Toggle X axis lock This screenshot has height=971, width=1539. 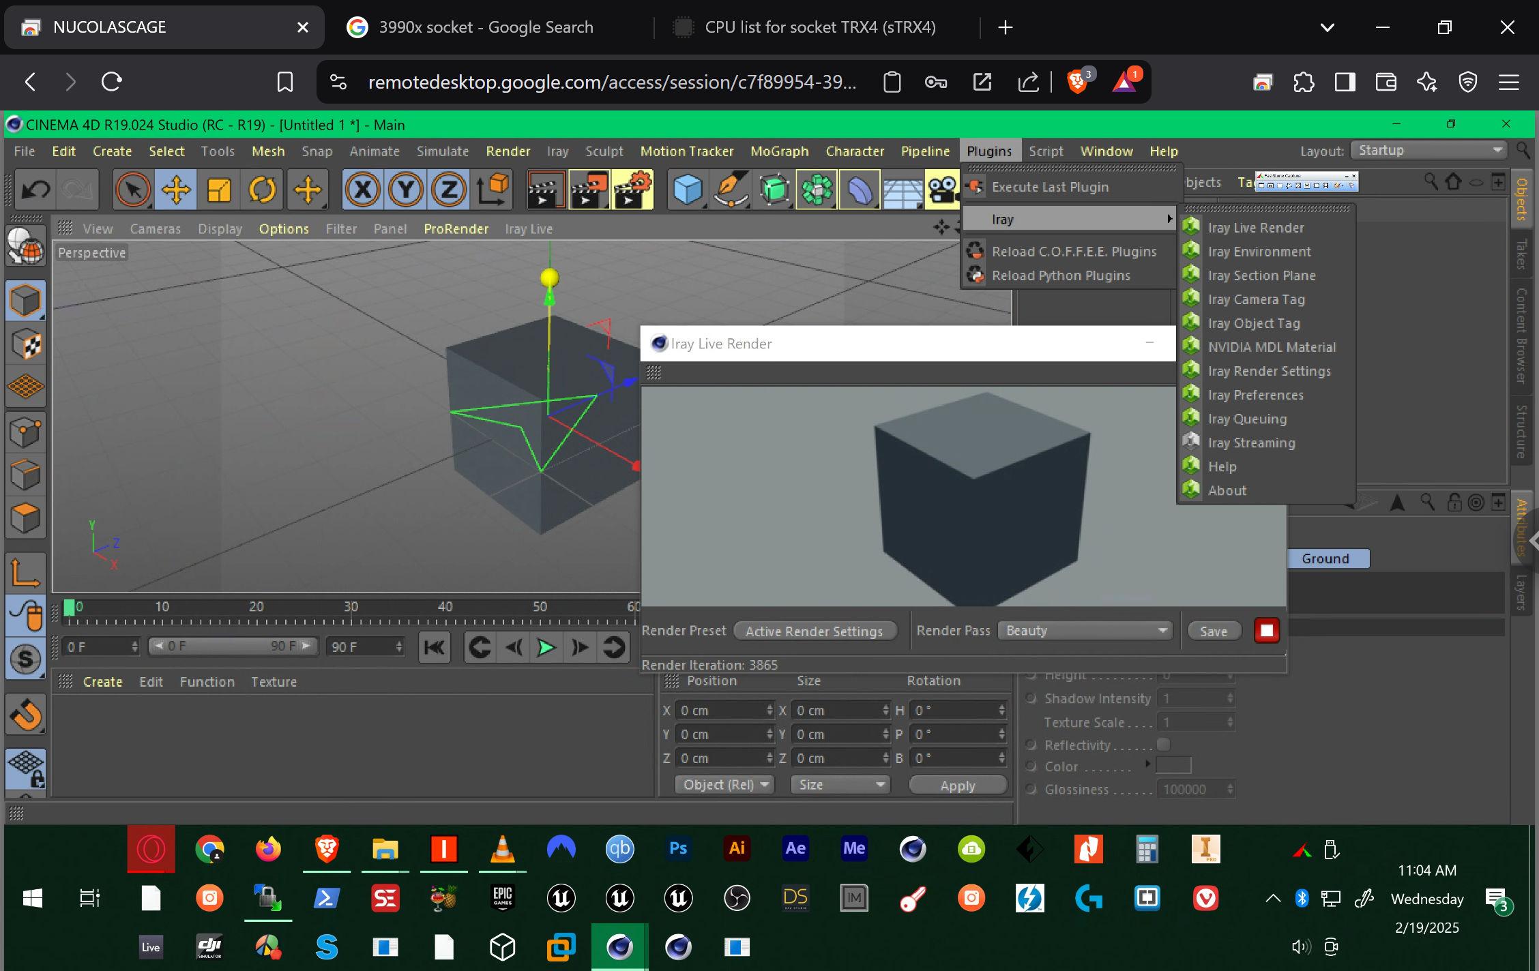[x=362, y=189]
